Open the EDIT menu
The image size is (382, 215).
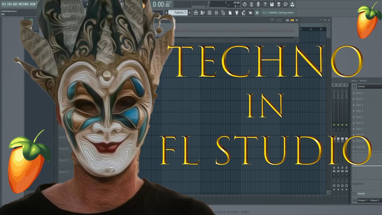10,4
